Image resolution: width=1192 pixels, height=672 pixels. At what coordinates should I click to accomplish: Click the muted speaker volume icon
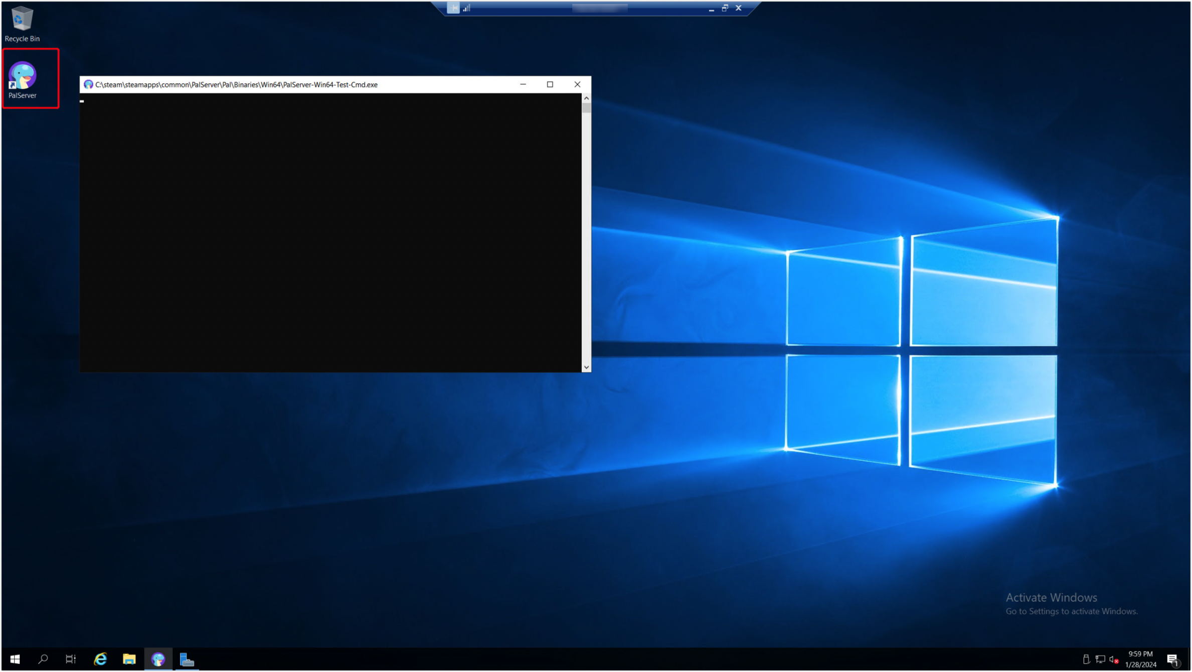click(x=1114, y=659)
